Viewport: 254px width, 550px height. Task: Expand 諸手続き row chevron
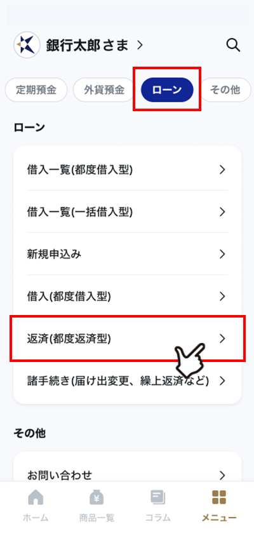click(x=222, y=380)
